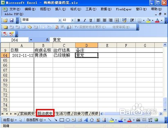Open a file with the Open folder icon

5,20
